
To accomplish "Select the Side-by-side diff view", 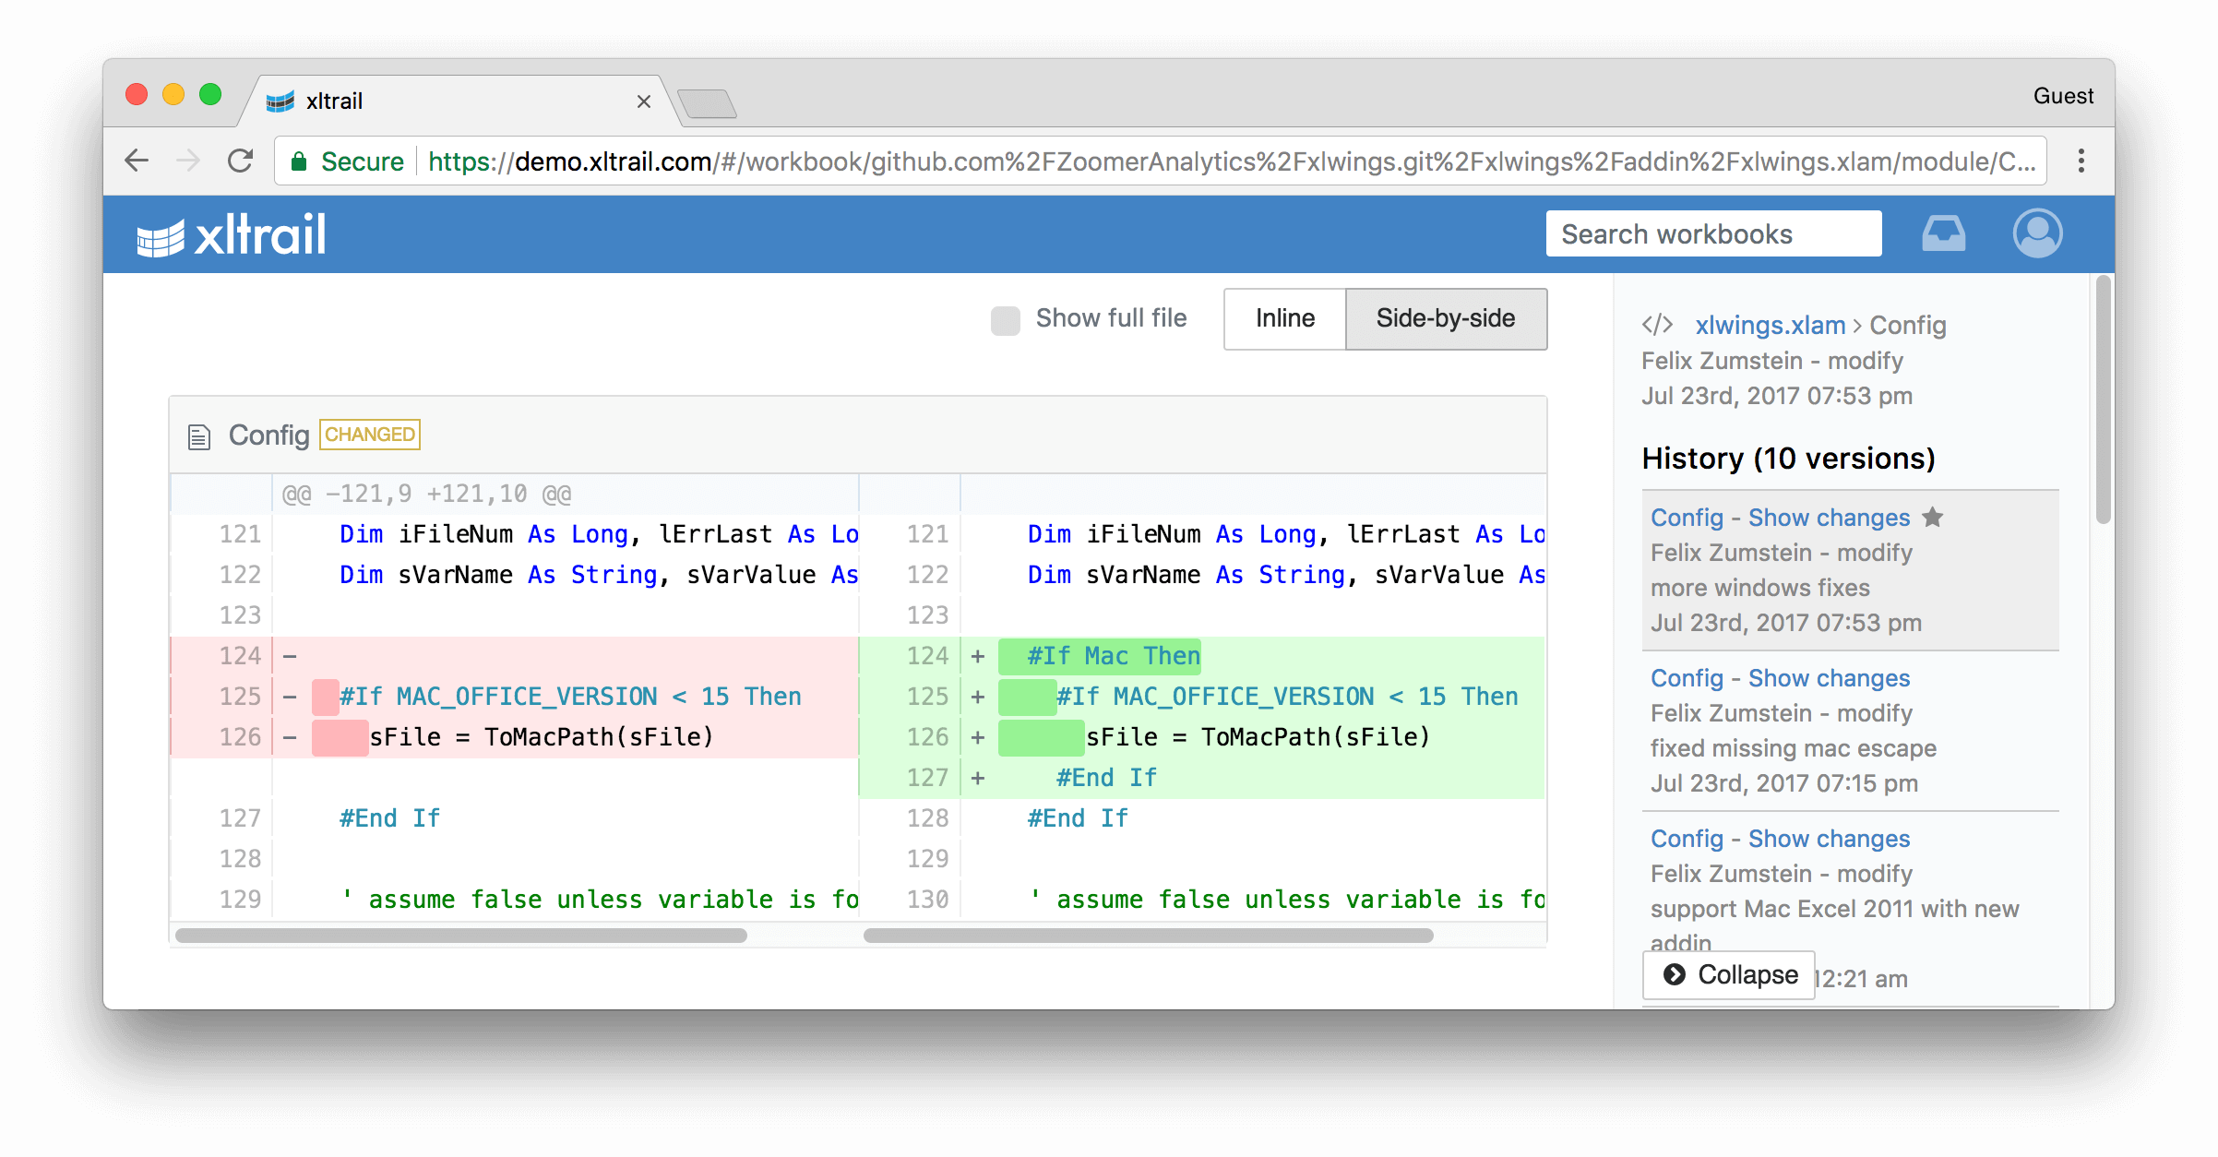I will click(1445, 319).
